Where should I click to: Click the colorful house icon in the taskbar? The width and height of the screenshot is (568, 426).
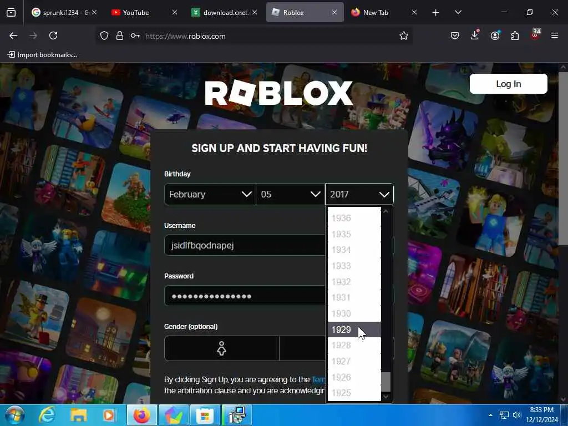tap(174, 415)
